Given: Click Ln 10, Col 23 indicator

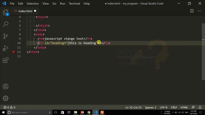Looking at the screenshot, I should [133, 107].
